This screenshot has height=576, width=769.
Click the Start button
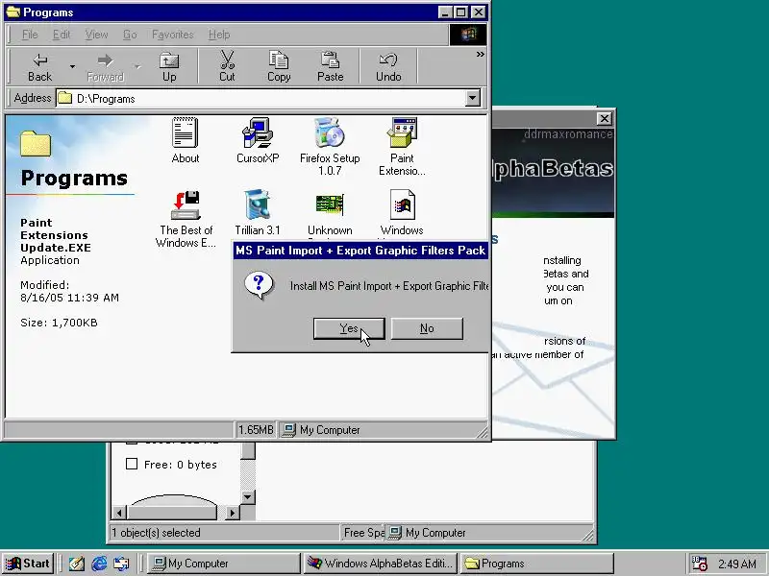(x=28, y=564)
